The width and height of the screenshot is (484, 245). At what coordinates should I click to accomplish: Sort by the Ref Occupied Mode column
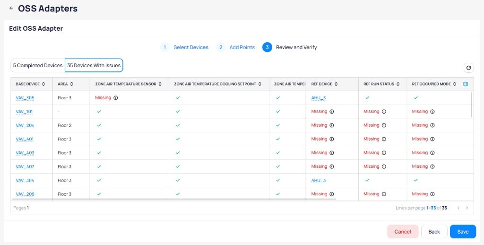pyautogui.click(x=455, y=84)
